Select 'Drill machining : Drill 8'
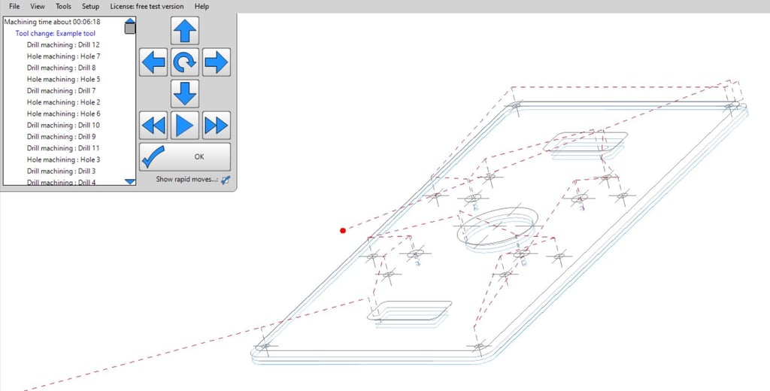Screen dimensions: 770x391 (62, 68)
